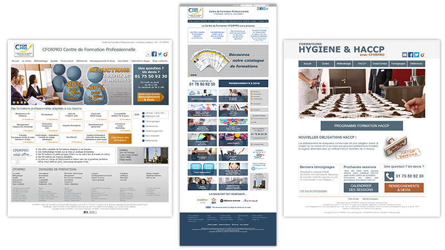Open the Viadeo icon on left site
The width and height of the screenshot is (445, 250).
165,54
